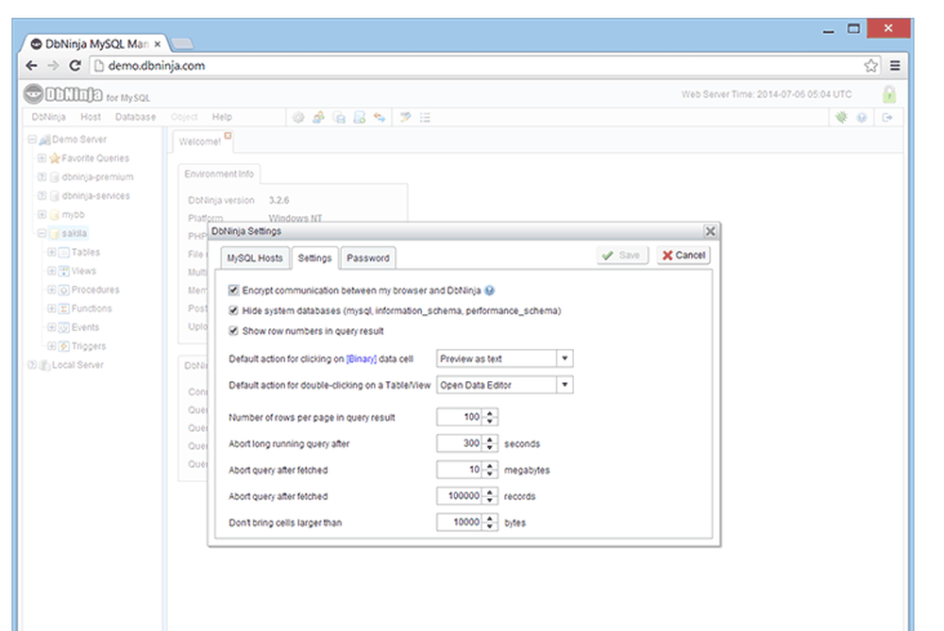Expand the Views node under sakila

pyautogui.click(x=51, y=272)
